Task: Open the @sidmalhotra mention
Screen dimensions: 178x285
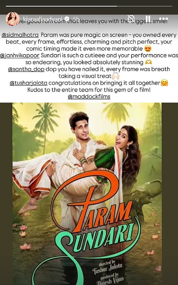Action: 20,35
